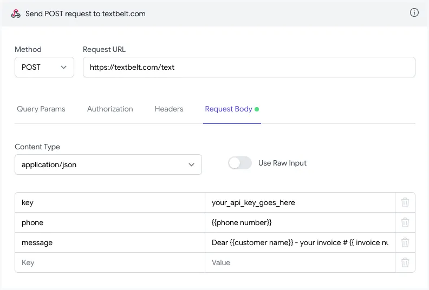Screen dimensions: 429x290
Task: Click the phone key name field
Action: coord(110,222)
